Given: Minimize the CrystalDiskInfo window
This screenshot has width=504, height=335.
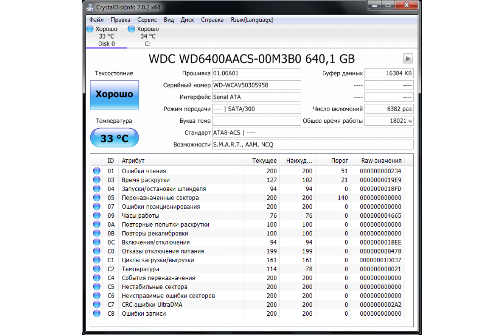Looking at the screenshot, I should click(374, 6).
